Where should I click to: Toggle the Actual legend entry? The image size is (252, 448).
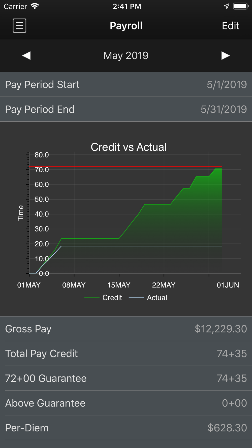click(148, 298)
